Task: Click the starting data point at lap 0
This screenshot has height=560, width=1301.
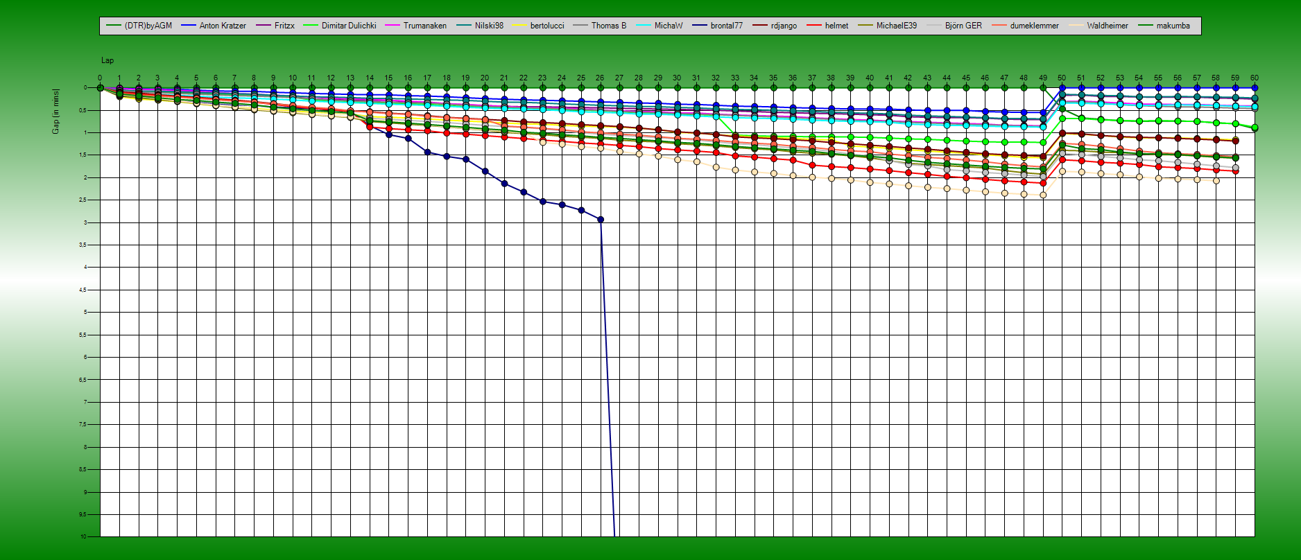Action: click(x=100, y=88)
